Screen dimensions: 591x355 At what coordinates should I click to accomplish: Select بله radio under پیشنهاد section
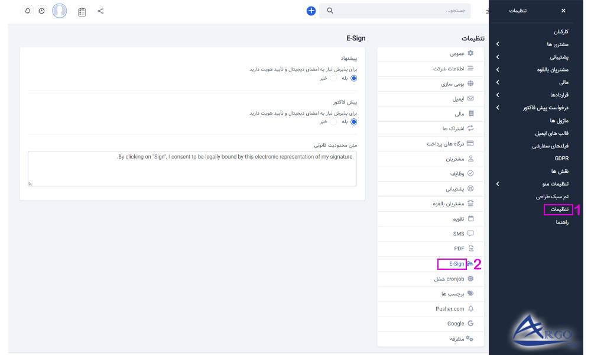(353, 78)
